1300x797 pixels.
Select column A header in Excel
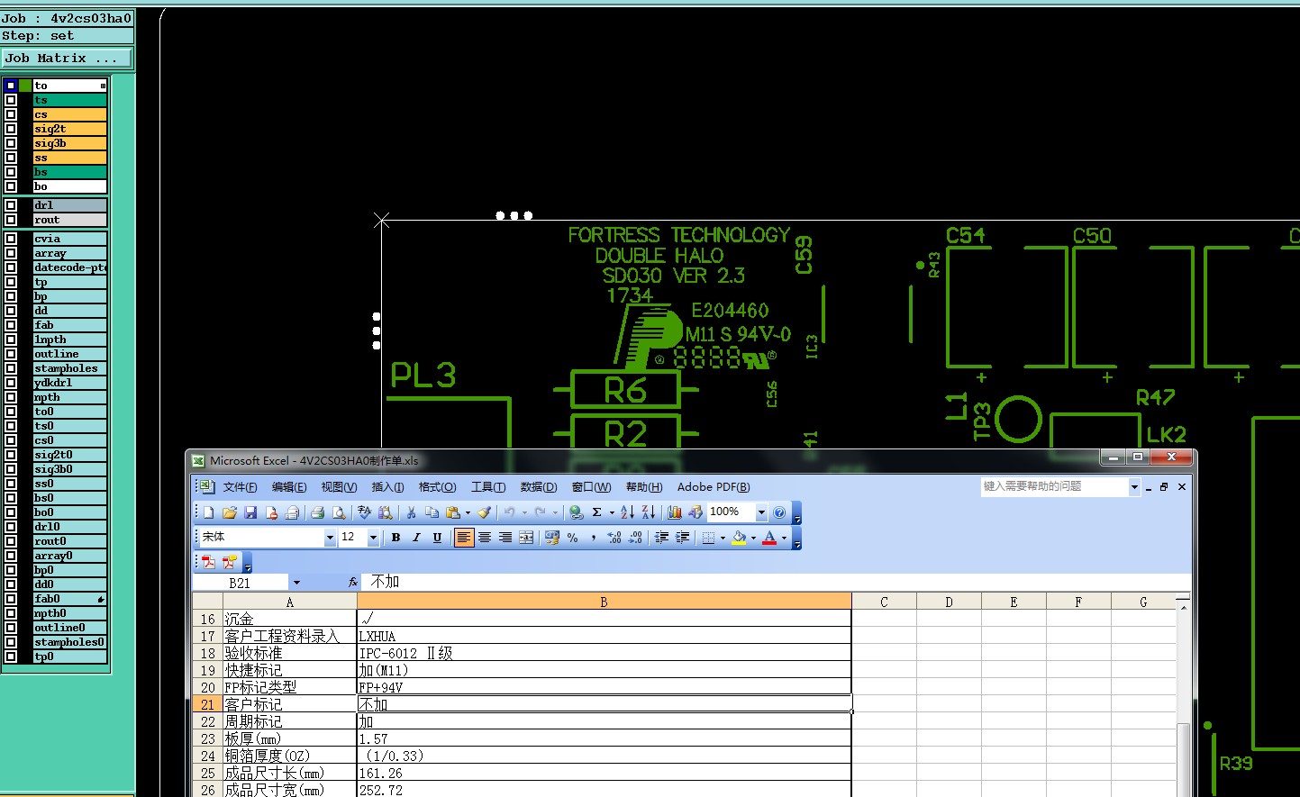click(x=289, y=602)
